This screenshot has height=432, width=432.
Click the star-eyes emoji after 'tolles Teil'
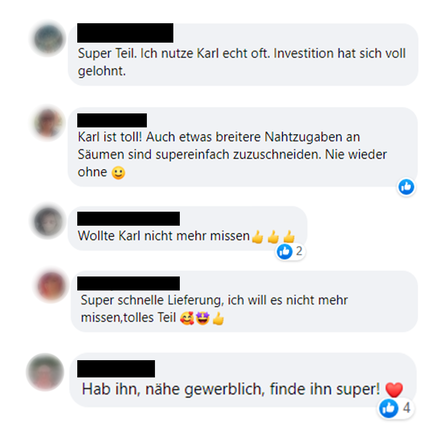point(203,319)
